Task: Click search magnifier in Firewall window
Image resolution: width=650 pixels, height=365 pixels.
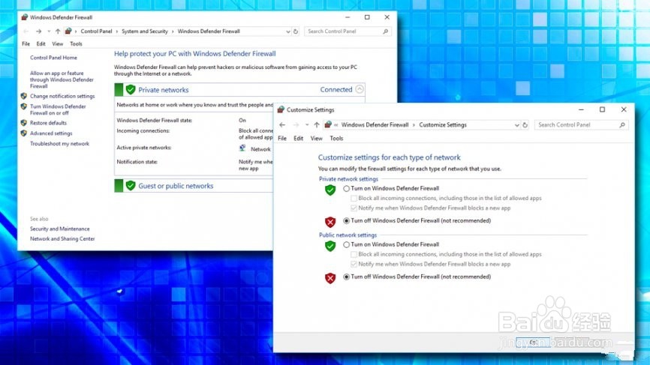Action: [x=386, y=31]
